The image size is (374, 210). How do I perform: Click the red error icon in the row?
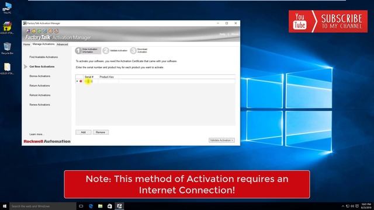coord(81,81)
